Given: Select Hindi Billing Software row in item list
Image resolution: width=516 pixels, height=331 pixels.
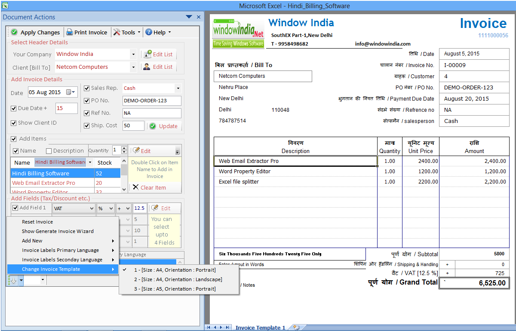Looking at the screenshot, I should pos(65,173).
